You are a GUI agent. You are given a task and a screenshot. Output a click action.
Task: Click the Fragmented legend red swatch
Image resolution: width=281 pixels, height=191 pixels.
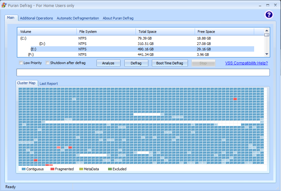(x=52, y=169)
